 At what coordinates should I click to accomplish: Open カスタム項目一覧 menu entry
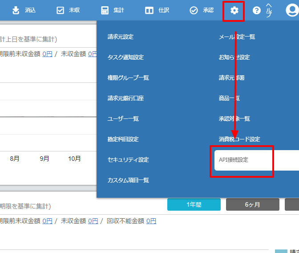point(128,180)
